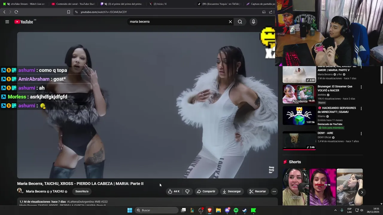Screen dimensions: 383x215
Task: Click the video player to pause playback
Action: (147, 105)
